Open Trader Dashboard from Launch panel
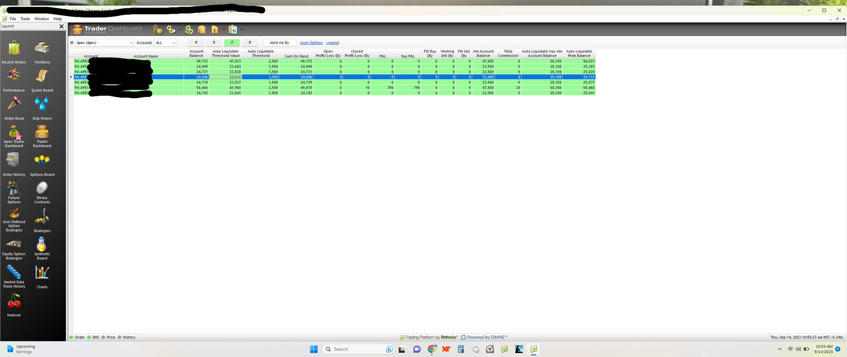The image size is (847, 357). coord(42,137)
